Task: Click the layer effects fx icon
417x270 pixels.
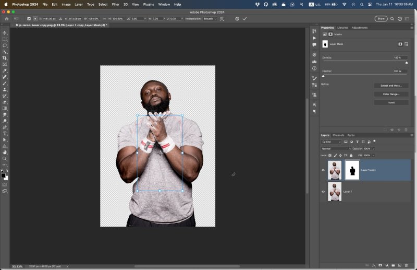Action: (374, 265)
